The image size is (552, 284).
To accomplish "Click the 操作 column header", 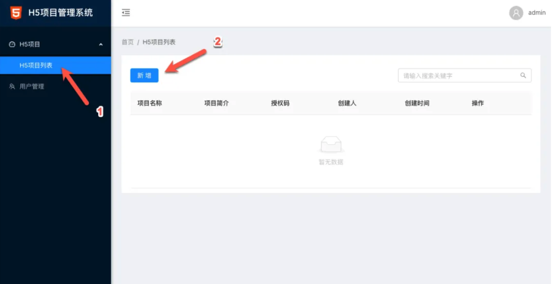I will coord(478,103).
